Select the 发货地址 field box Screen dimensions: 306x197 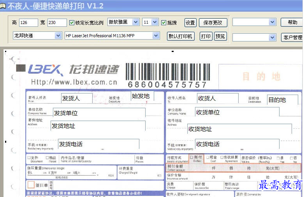coord(98,126)
